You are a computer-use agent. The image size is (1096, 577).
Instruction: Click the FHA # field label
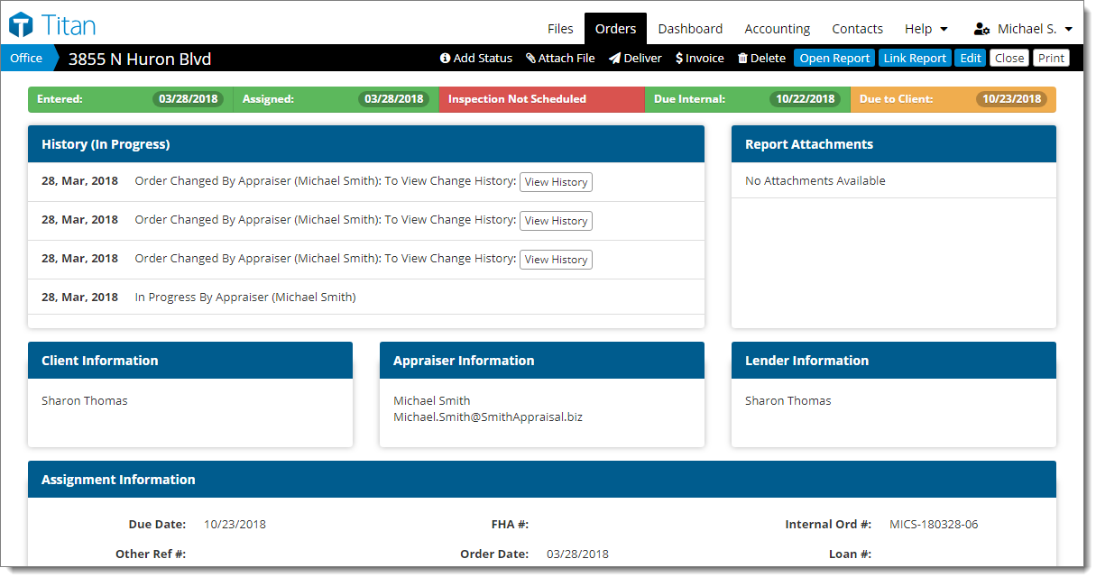click(x=511, y=524)
